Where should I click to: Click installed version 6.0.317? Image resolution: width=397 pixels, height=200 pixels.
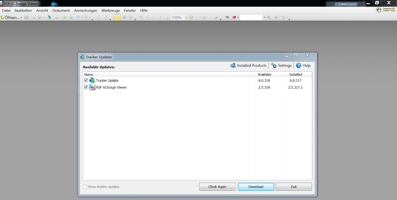point(295,80)
